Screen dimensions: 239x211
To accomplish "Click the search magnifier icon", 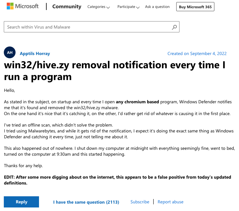I will pyautogui.click(x=174, y=27).
